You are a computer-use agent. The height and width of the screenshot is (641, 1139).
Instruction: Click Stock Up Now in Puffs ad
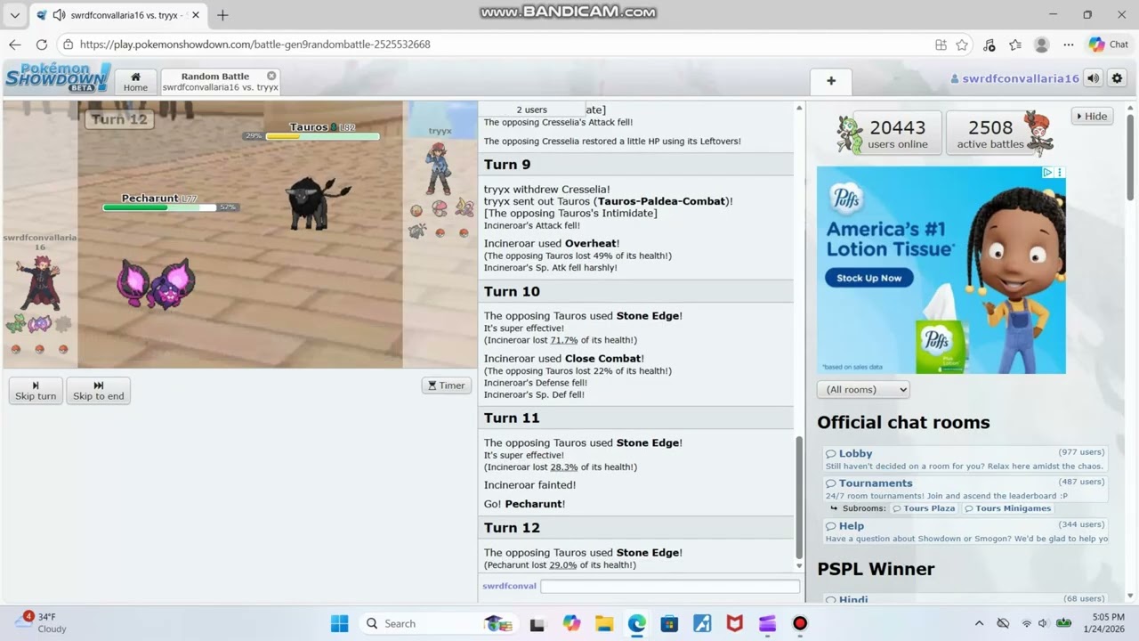coord(868,278)
